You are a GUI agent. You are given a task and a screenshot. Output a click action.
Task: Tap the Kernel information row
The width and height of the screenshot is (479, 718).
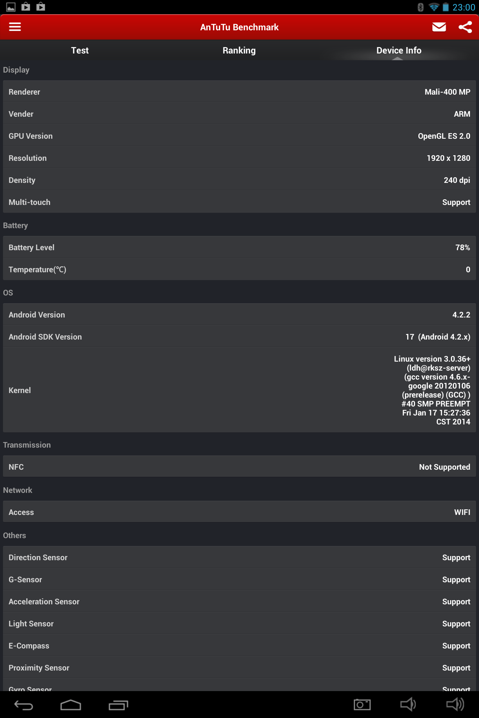[239, 390]
